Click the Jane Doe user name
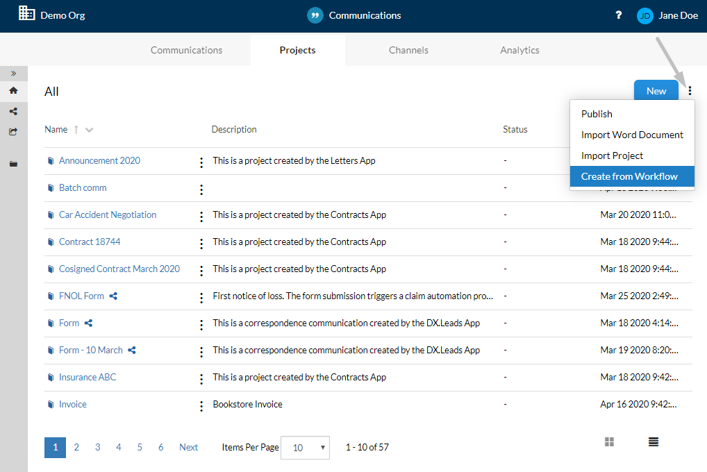The height and width of the screenshot is (472, 707). pyautogui.click(x=678, y=15)
